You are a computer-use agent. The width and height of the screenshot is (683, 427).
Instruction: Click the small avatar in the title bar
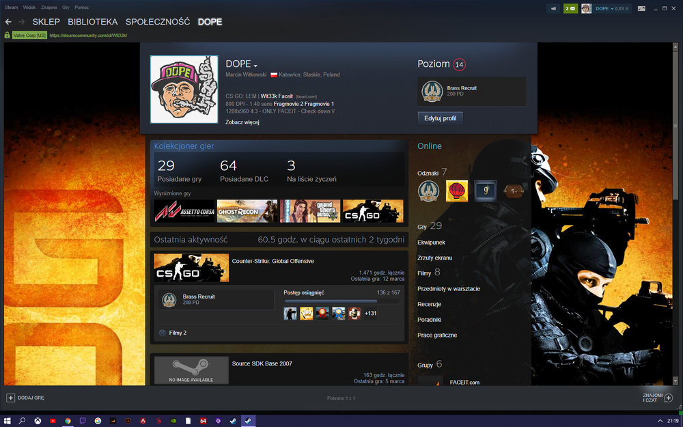coord(586,8)
